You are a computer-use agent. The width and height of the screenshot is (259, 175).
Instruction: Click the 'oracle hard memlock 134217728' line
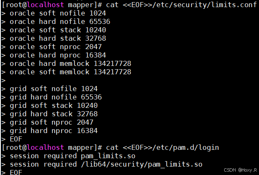(x=70, y=64)
